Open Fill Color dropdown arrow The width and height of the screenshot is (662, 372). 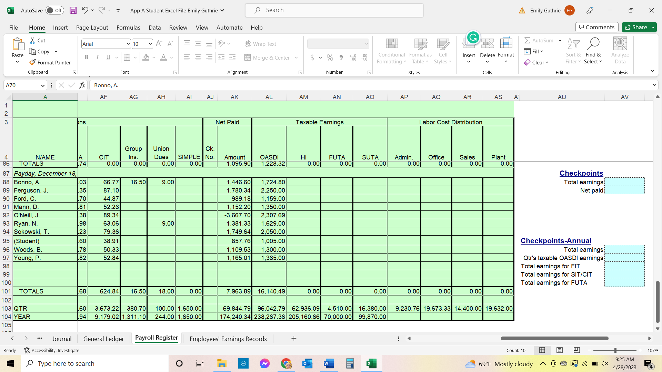[154, 58]
